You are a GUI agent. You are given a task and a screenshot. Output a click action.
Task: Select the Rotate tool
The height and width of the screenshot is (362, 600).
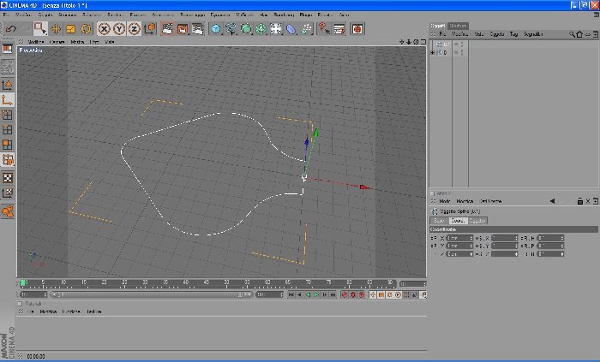(x=86, y=28)
